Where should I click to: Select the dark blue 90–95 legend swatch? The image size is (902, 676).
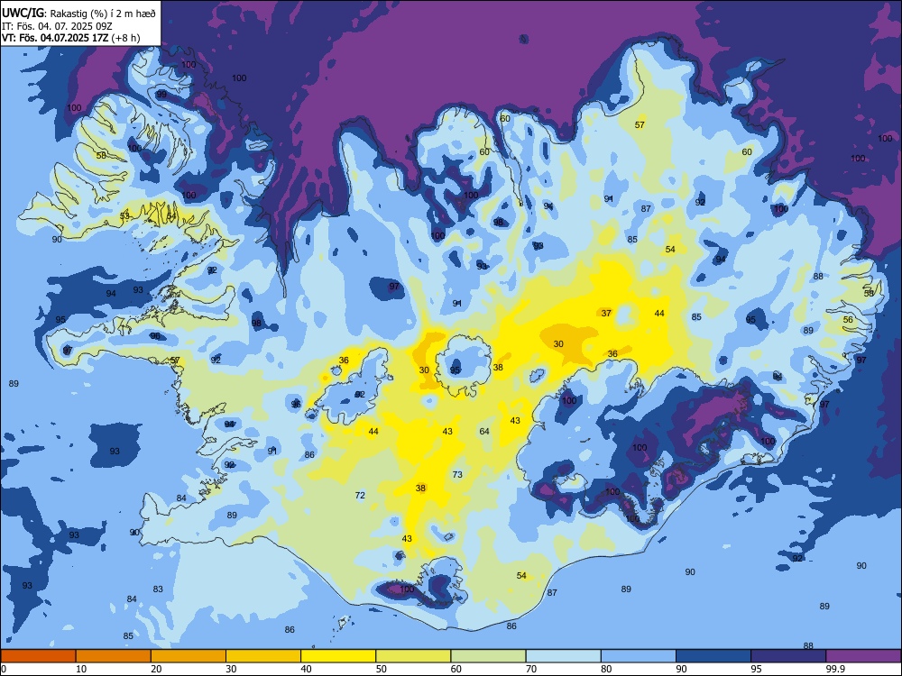[x=713, y=656]
